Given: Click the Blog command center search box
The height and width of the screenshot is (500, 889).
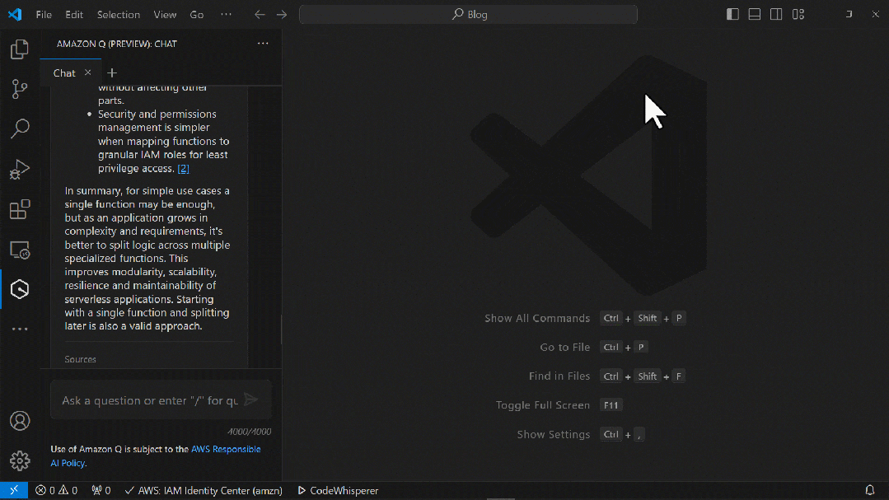Looking at the screenshot, I should pos(468,14).
